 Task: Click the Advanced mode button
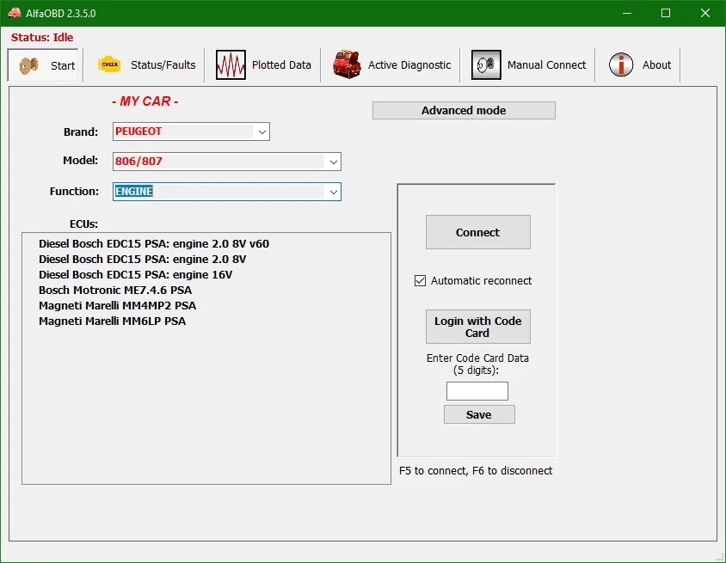click(x=464, y=111)
